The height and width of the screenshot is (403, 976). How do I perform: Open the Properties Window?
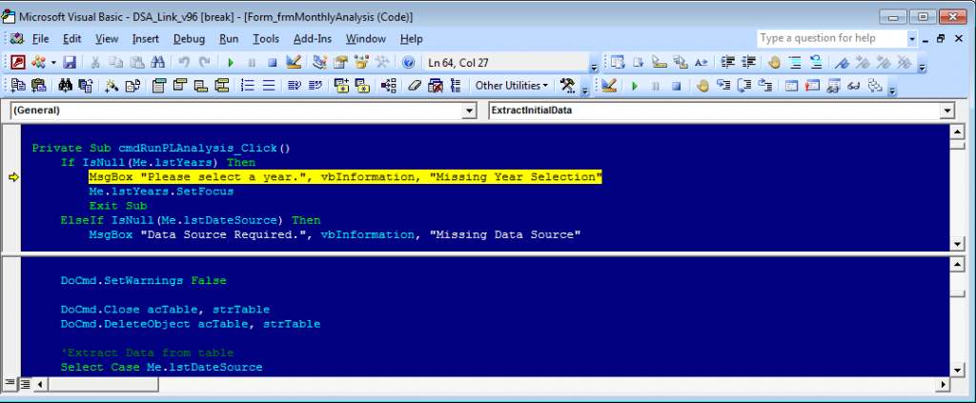pos(340,62)
